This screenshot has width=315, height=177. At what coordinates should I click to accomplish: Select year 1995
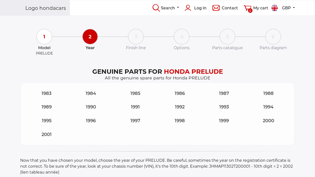46,121
